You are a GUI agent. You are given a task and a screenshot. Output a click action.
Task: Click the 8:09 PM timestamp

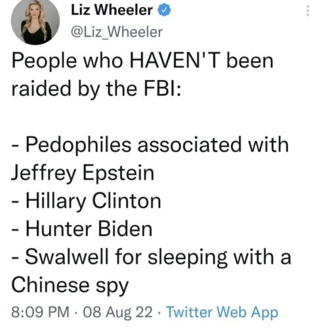coord(40,312)
